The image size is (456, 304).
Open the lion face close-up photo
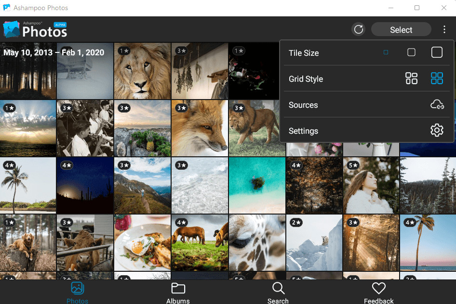[x=143, y=71]
